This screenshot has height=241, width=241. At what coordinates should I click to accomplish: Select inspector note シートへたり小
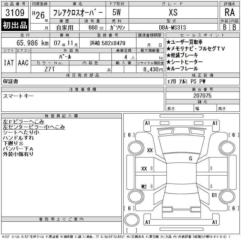(21, 133)
